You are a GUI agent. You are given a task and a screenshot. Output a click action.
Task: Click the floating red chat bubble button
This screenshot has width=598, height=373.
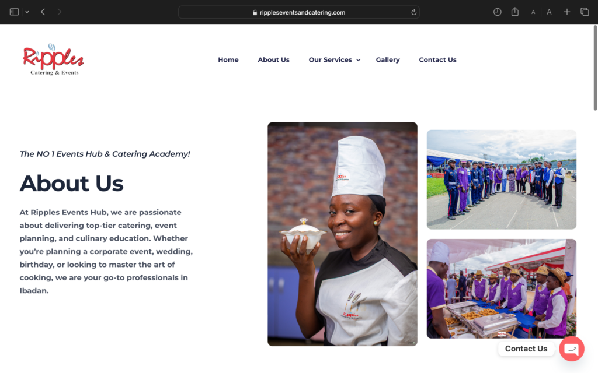click(572, 349)
